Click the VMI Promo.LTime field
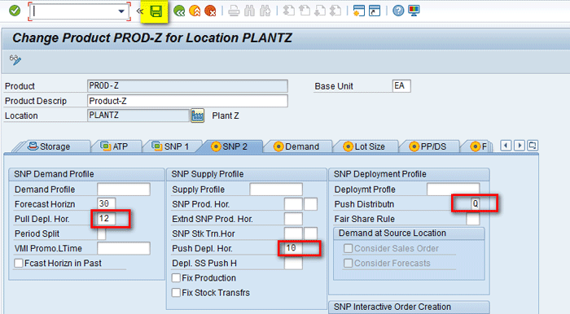This screenshot has height=314, width=570. pos(124,248)
